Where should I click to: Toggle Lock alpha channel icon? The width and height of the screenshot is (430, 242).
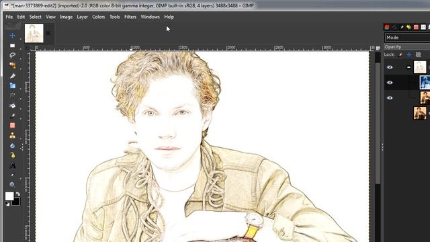418,54
